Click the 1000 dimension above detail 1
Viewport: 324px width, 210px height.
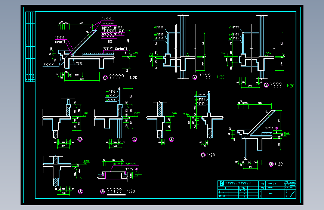coord(81,24)
